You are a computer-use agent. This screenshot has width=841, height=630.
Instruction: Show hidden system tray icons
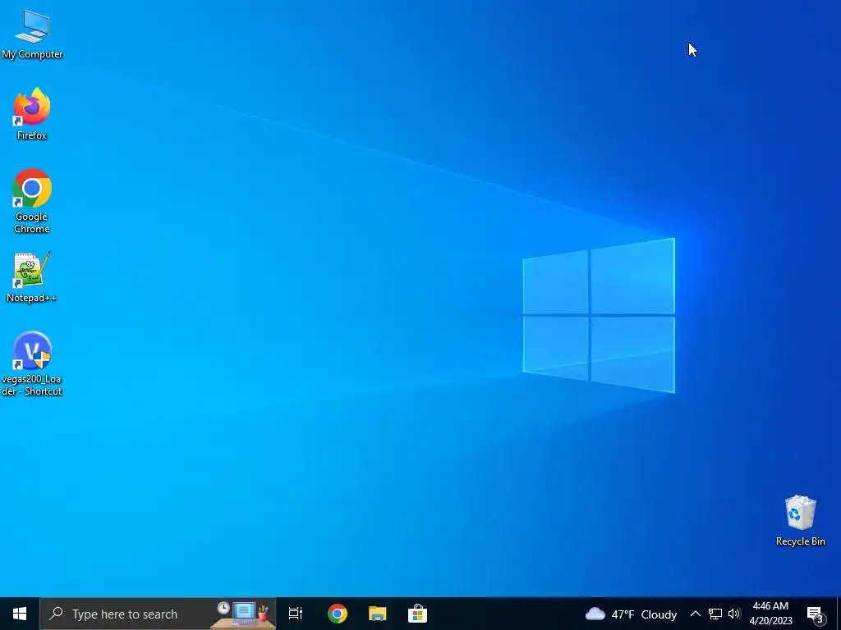[x=695, y=614]
